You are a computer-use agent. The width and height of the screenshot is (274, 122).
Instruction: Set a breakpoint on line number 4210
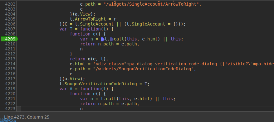click(x=10, y=44)
